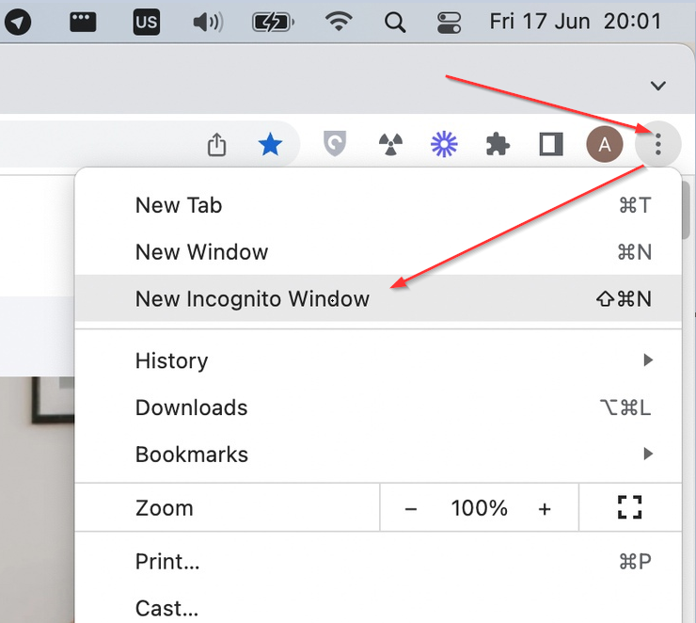Viewport: 696px width, 623px height.
Task: Open the share page icon
Action: coord(216,144)
